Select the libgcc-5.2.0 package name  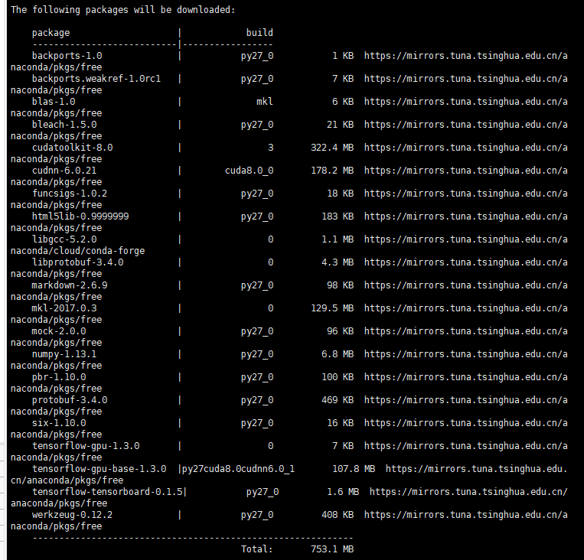click(x=64, y=239)
